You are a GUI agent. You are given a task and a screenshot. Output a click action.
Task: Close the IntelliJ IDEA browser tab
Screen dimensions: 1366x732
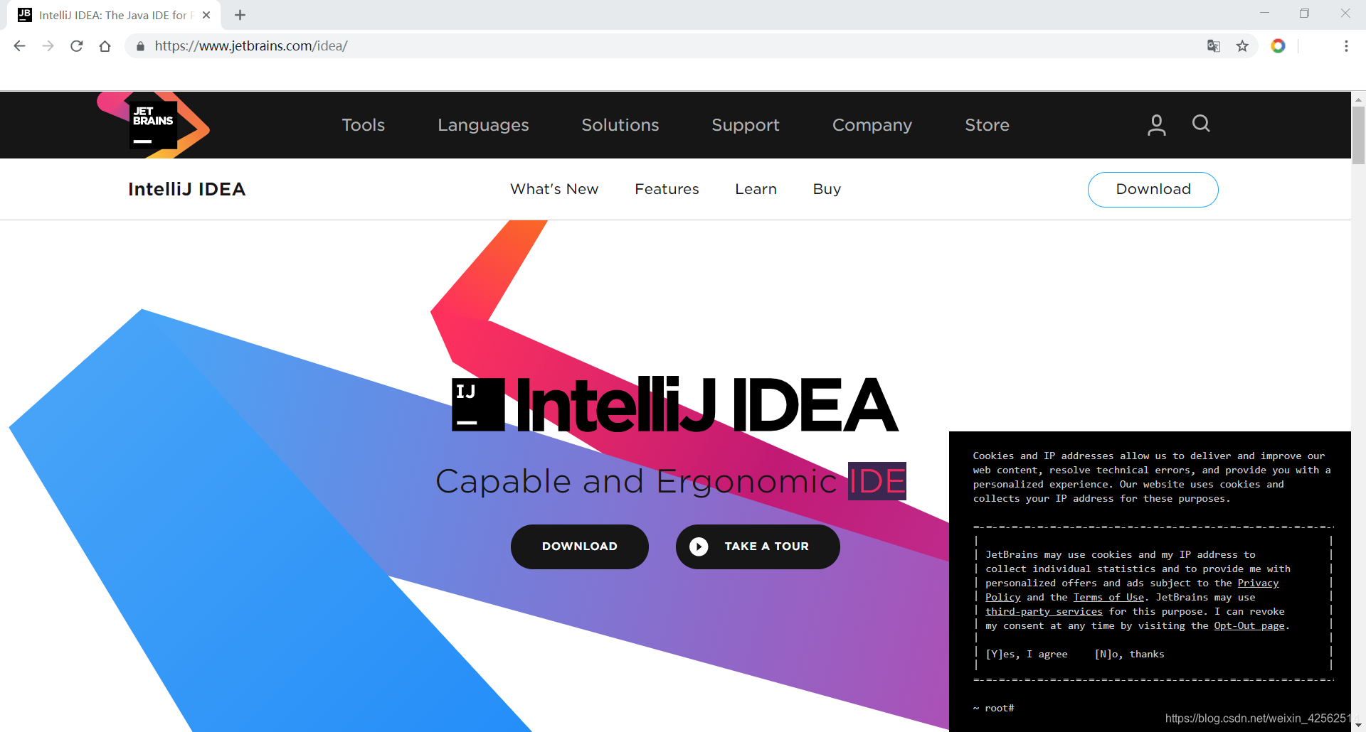pyautogui.click(x=206, y=15)
